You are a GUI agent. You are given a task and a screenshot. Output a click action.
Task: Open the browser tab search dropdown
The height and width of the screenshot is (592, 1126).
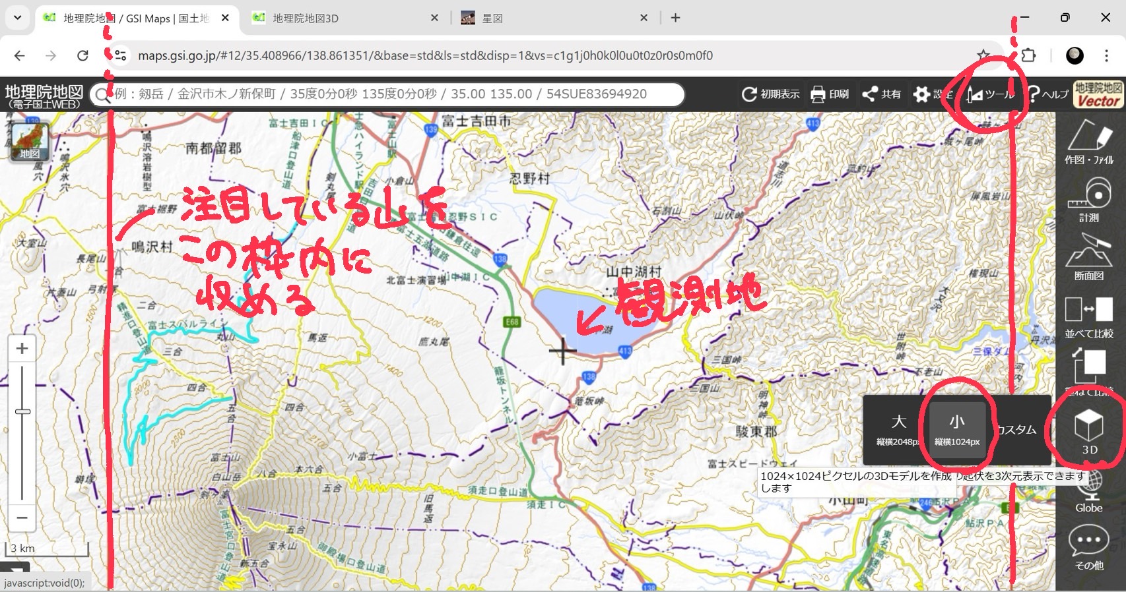click(18, 18)
